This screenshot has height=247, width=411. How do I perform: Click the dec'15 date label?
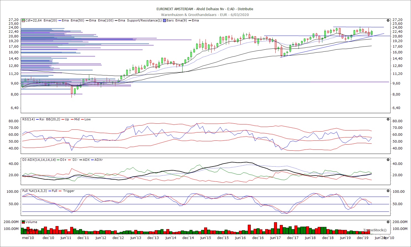point(223,238)
